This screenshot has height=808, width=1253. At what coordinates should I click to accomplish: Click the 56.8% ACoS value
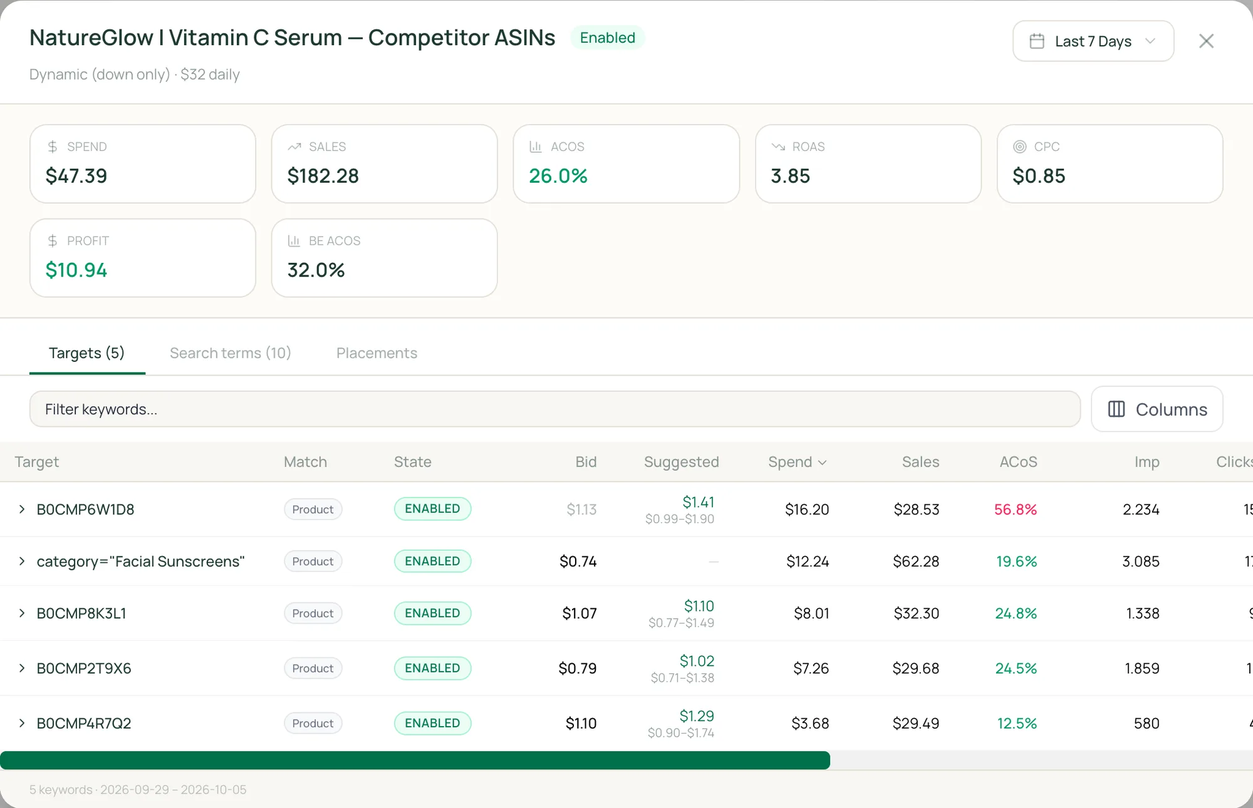(1016, 509)
